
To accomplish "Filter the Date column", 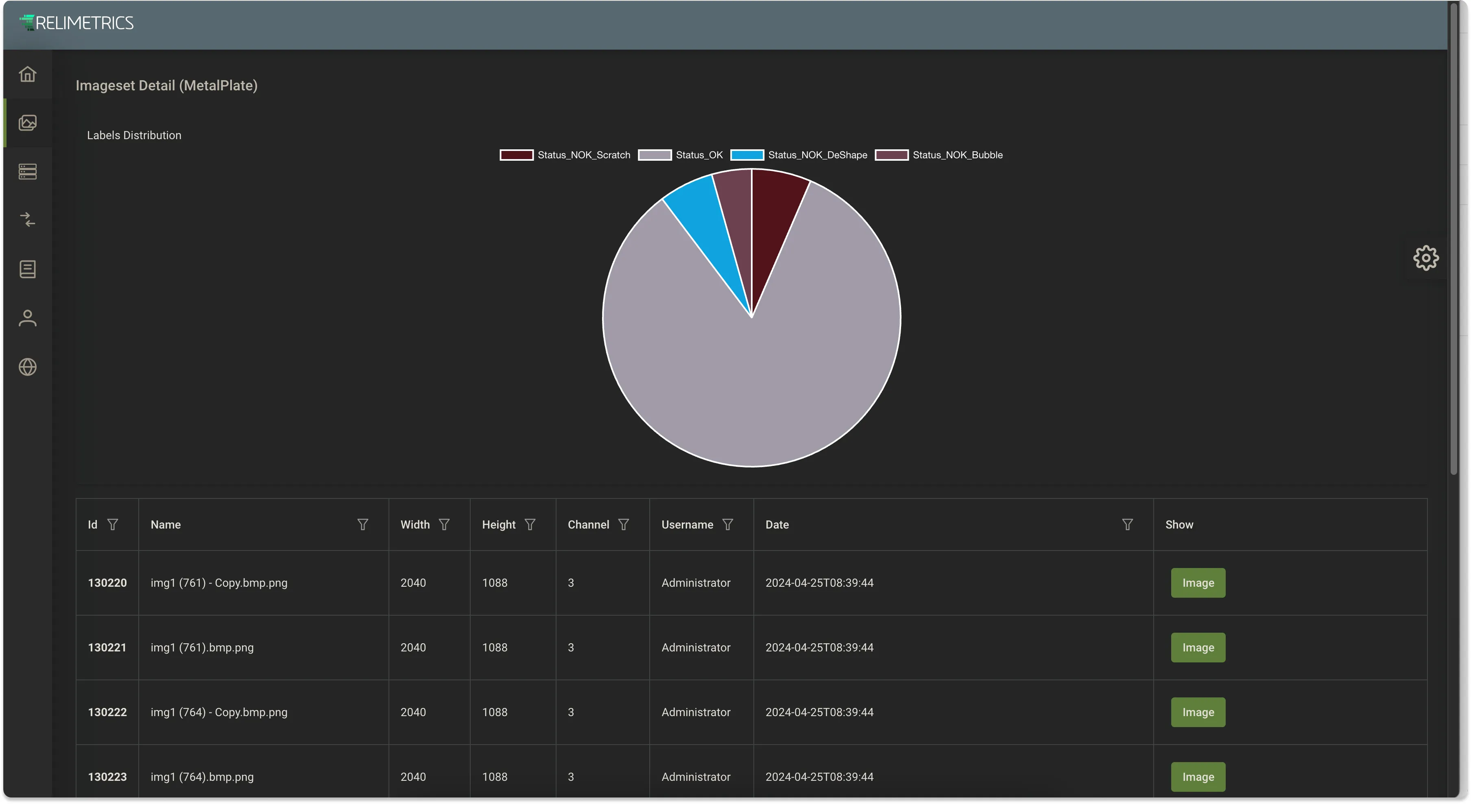I will coord(1127,524).
